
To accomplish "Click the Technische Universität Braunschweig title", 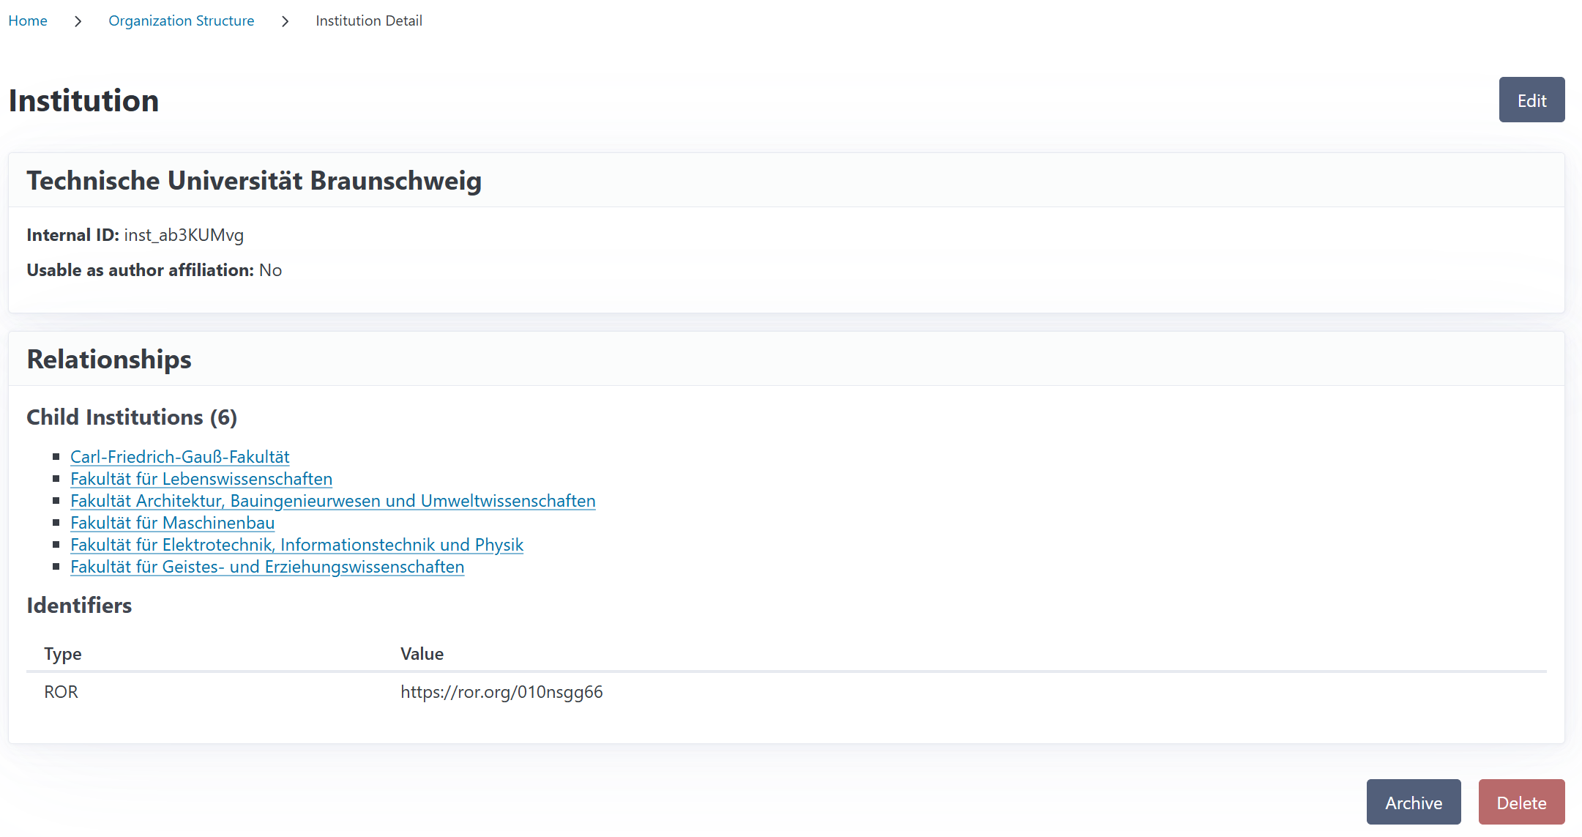I will [x=254, y=181].
